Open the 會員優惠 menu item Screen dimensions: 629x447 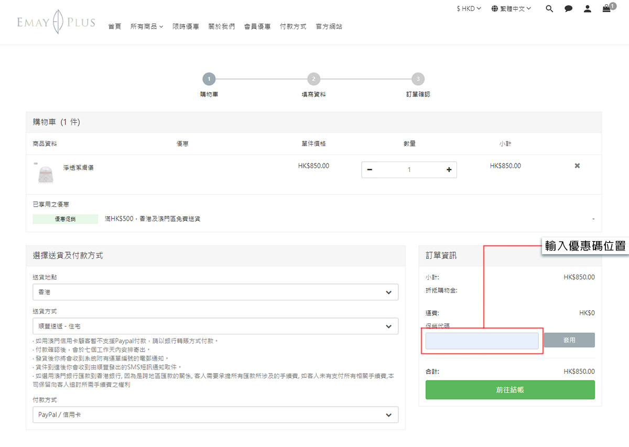point(257,26)
